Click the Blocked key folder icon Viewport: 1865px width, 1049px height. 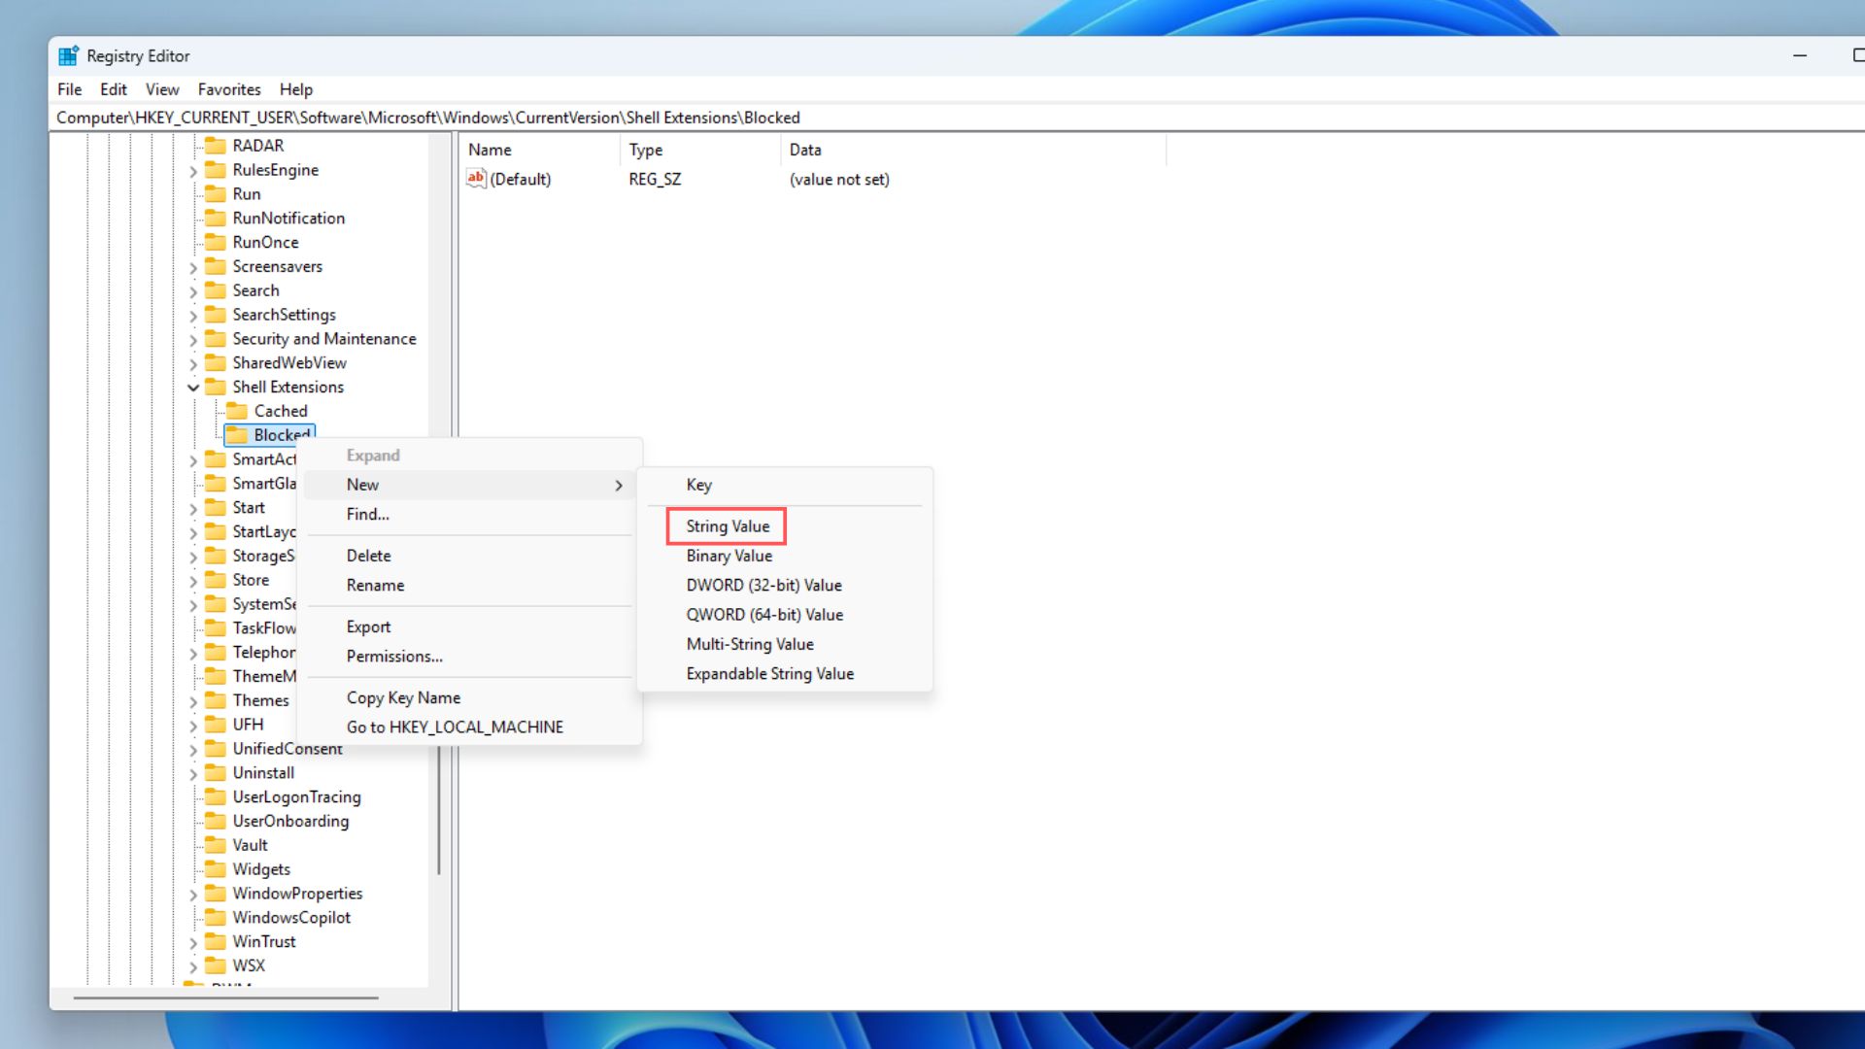(x=236, y=434)
